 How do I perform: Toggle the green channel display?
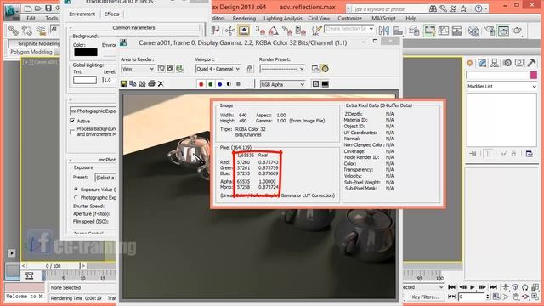[210, 84]
